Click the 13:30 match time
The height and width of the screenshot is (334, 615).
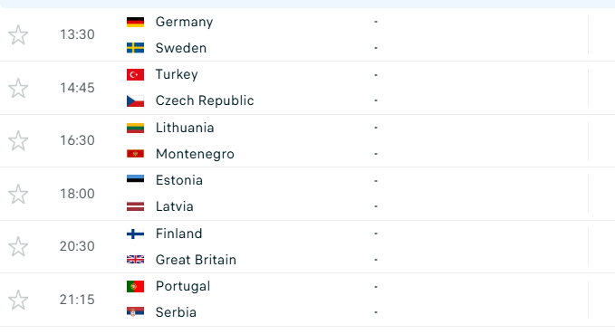(77, 34)
